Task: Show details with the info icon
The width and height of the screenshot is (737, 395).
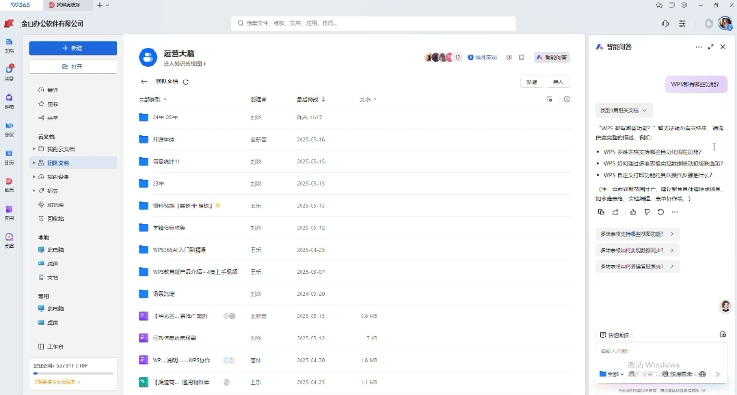Action: point(567,99)
